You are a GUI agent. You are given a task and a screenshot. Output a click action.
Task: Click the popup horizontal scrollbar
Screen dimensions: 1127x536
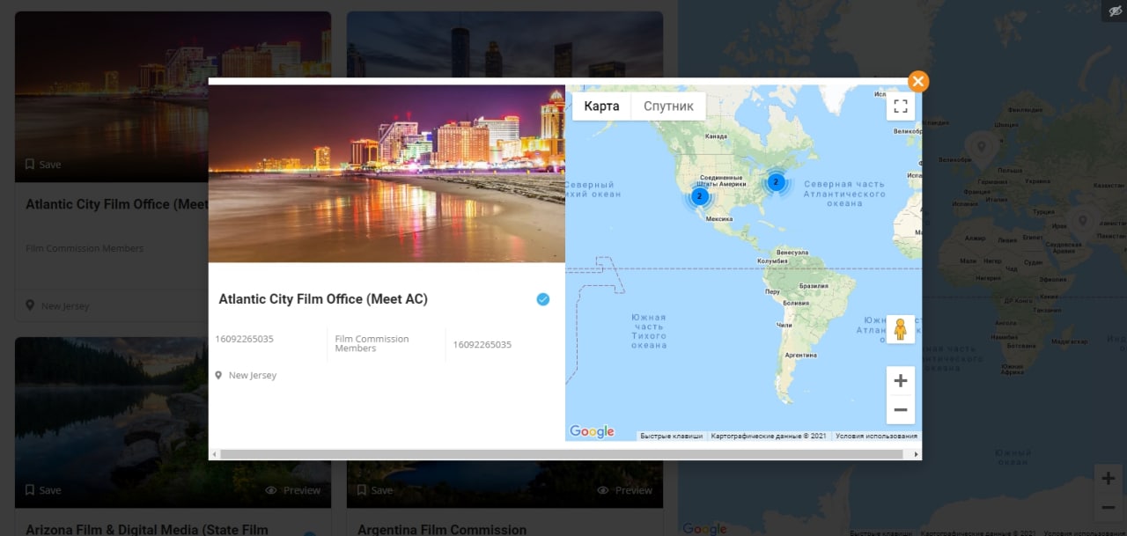(x=562, y=454)
